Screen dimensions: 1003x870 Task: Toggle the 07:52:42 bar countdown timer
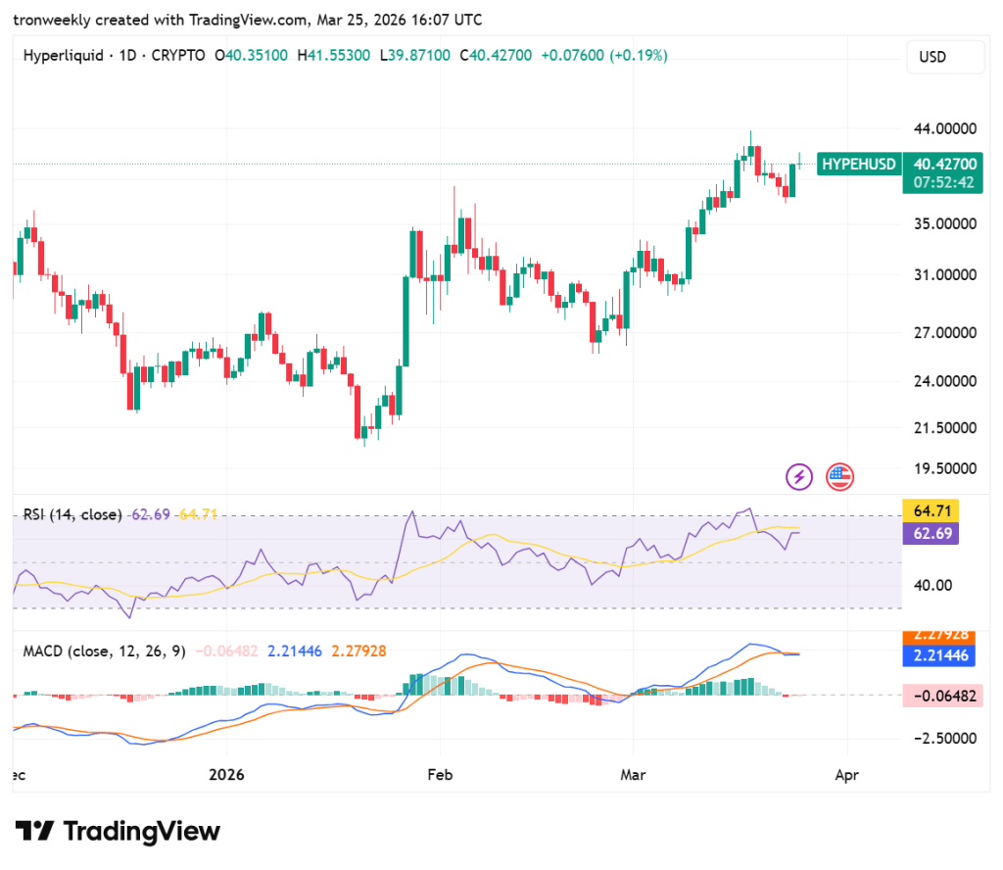tap(943, 183)
